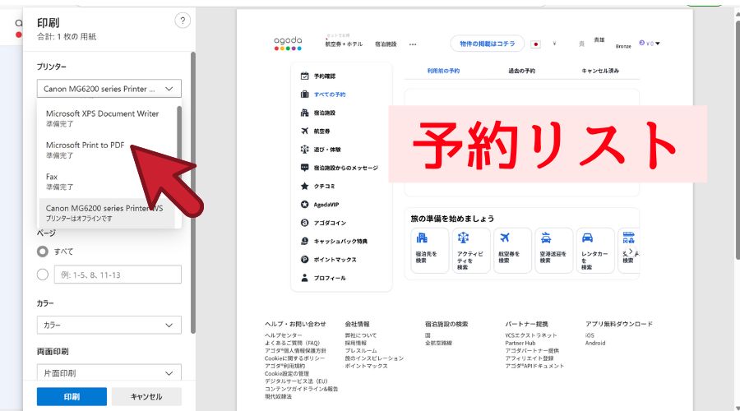This screenshot has width=740, height=411.
Task: Click the iOS app download link
Action: [590, 335]
